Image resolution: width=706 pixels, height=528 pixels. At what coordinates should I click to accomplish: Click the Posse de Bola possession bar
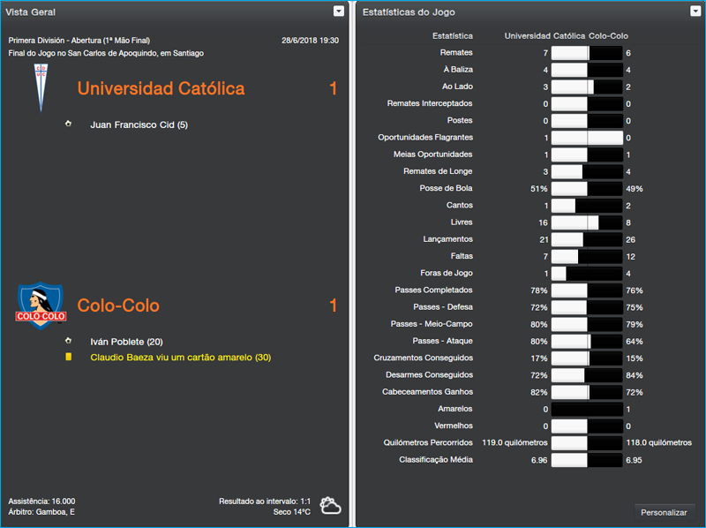[x=587, y=188]
